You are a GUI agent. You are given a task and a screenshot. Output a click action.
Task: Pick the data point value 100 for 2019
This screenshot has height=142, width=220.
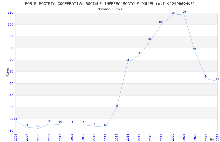161,22
